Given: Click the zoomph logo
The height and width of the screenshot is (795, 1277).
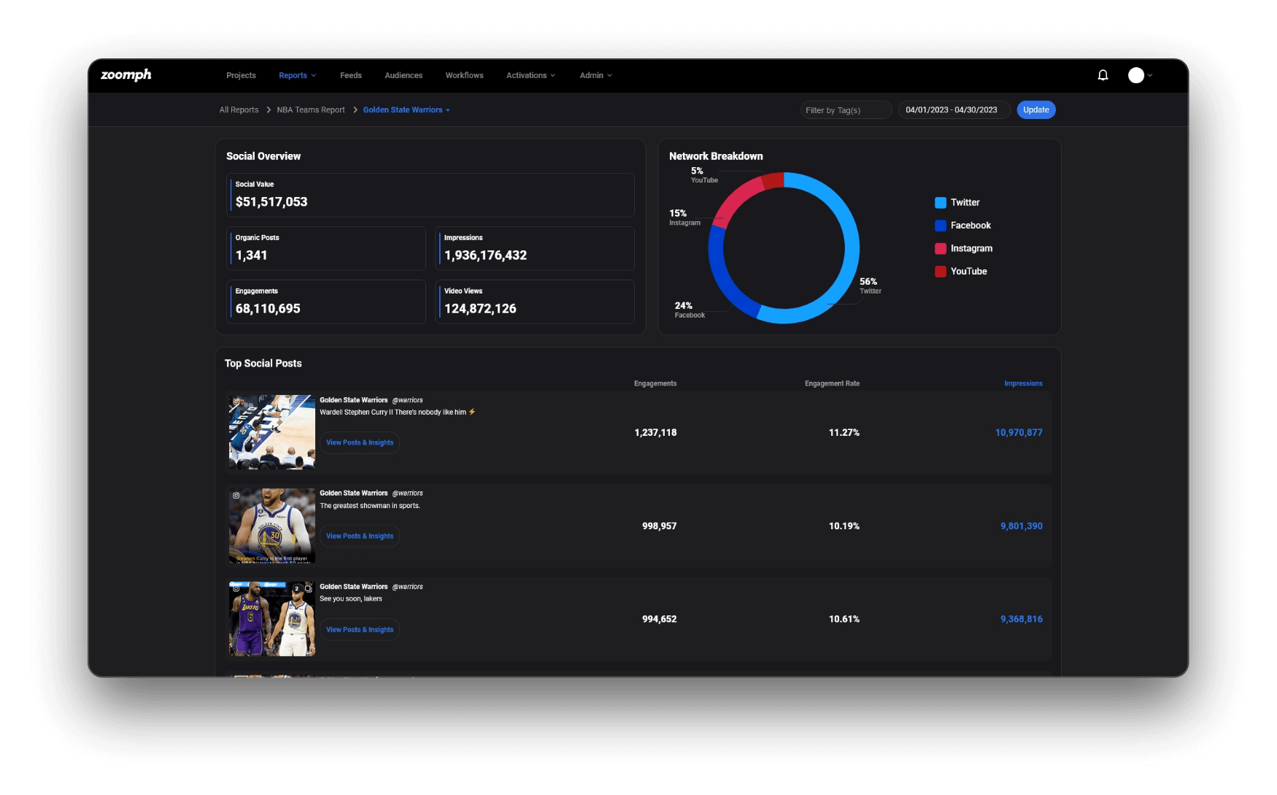Looking at the screenshot, I should [126, 75].
